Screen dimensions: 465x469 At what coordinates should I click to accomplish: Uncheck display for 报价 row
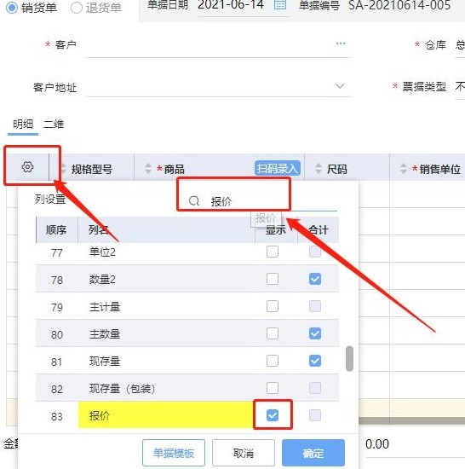pos(273,415)
